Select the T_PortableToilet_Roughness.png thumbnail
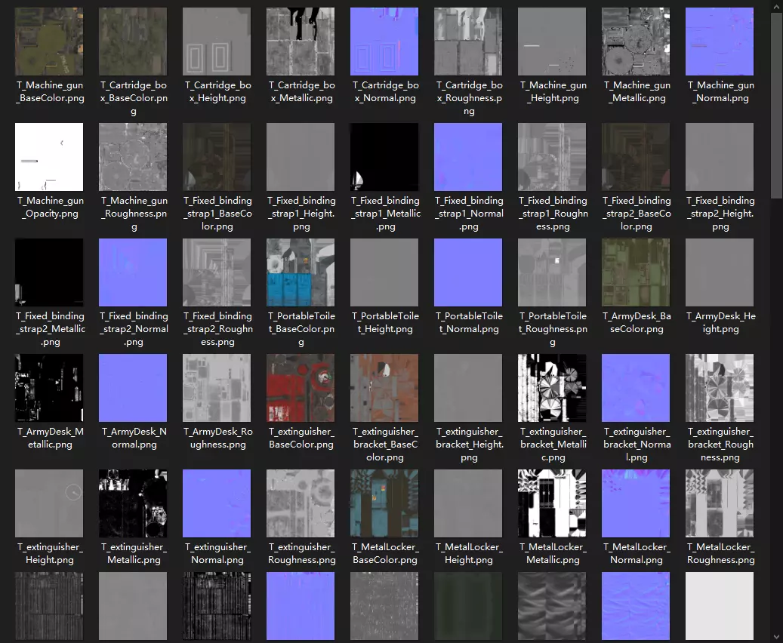This screenshot has width=783, height=643. [x=552, y=272]
